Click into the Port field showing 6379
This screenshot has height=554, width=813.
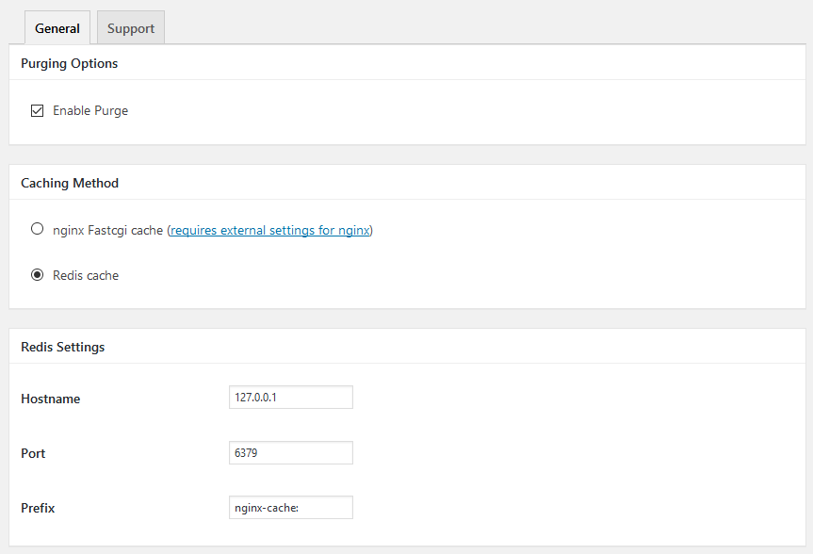[291, 453]
